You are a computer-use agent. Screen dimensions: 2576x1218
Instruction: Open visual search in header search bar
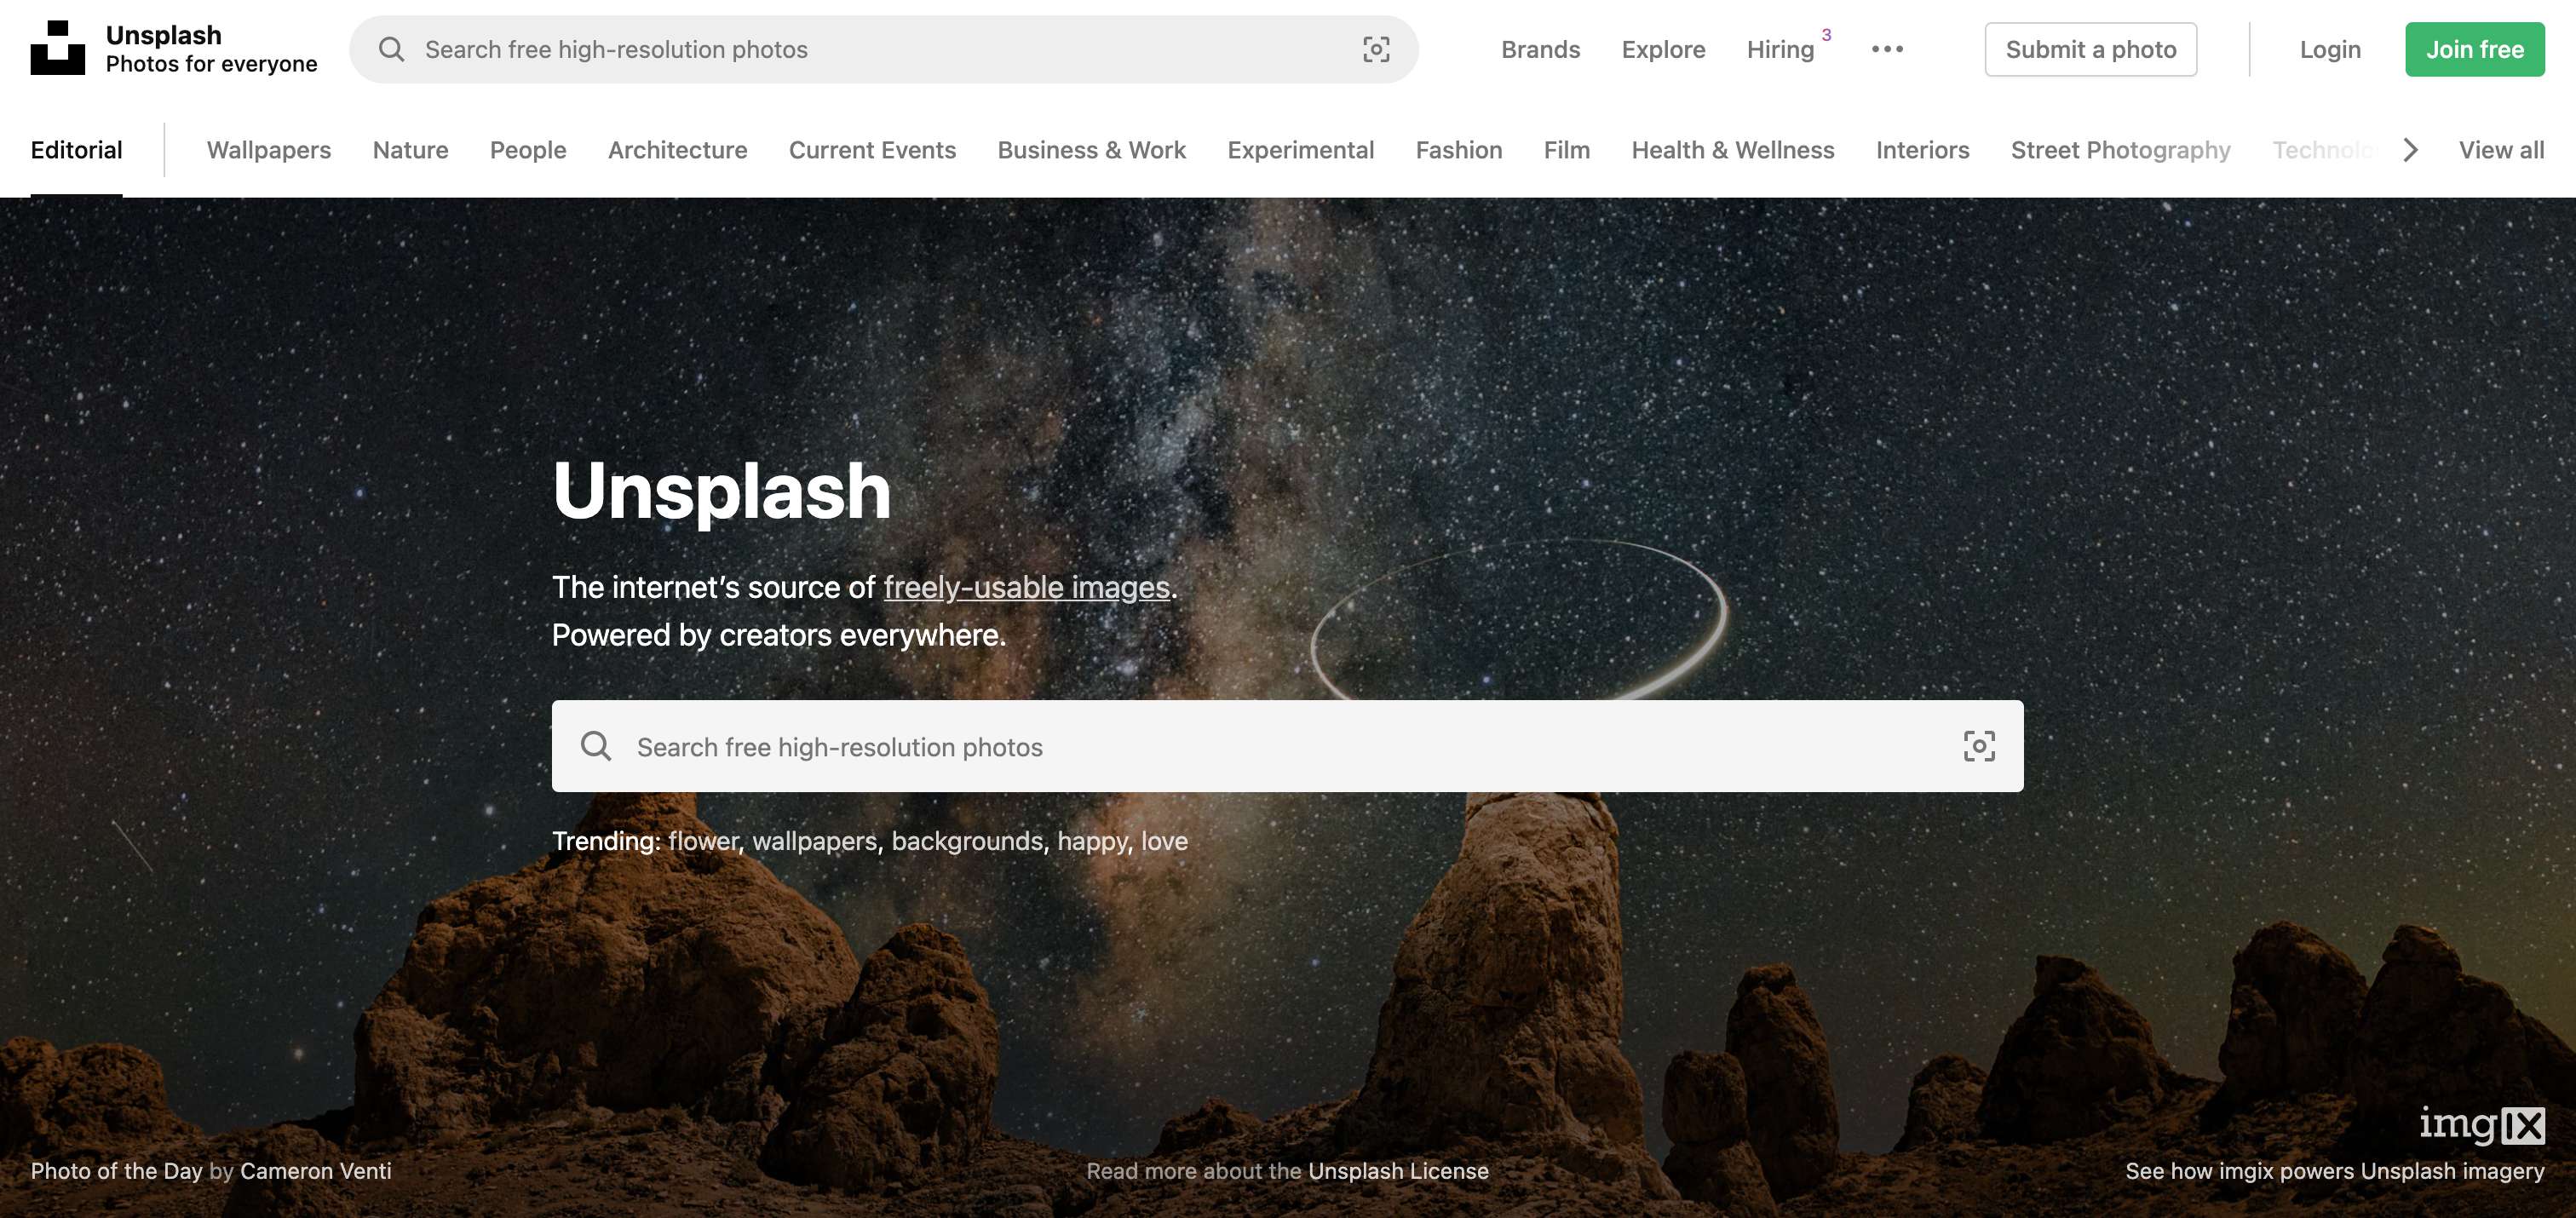coord(1376,49)
